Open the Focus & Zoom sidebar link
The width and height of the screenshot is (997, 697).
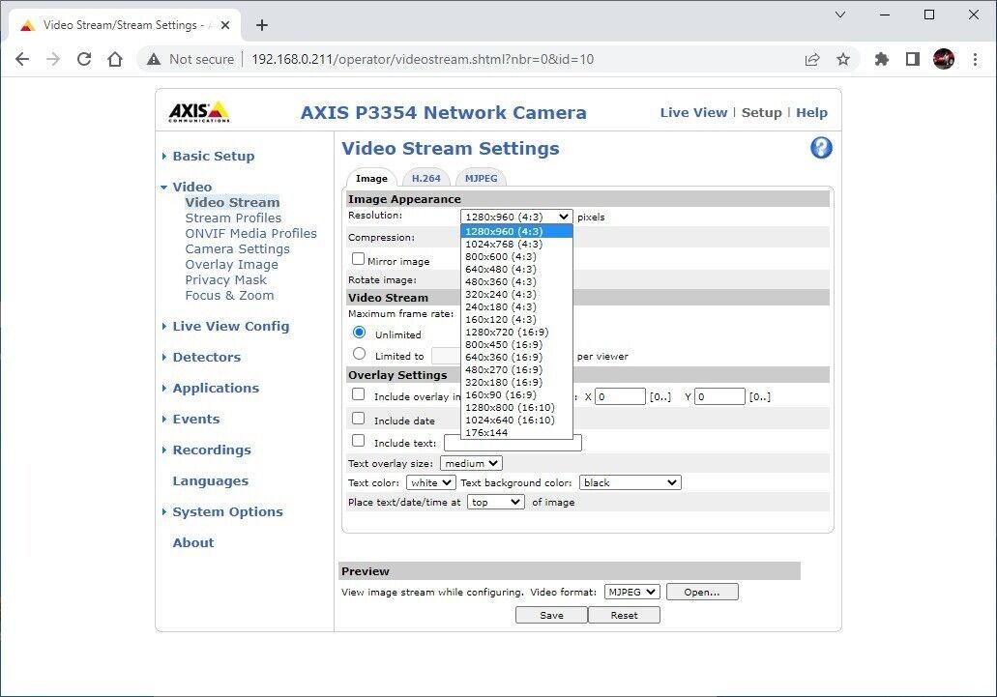pyautogui.click(x=229, y=296)
